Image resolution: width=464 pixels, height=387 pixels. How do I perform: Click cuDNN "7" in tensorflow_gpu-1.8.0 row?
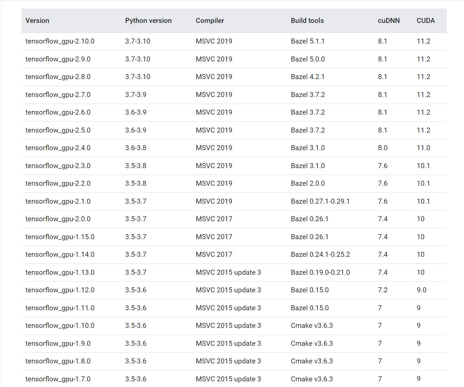click(x=380, y=361)
